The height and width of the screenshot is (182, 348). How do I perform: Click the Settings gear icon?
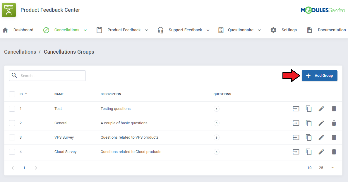coord(273,30)
